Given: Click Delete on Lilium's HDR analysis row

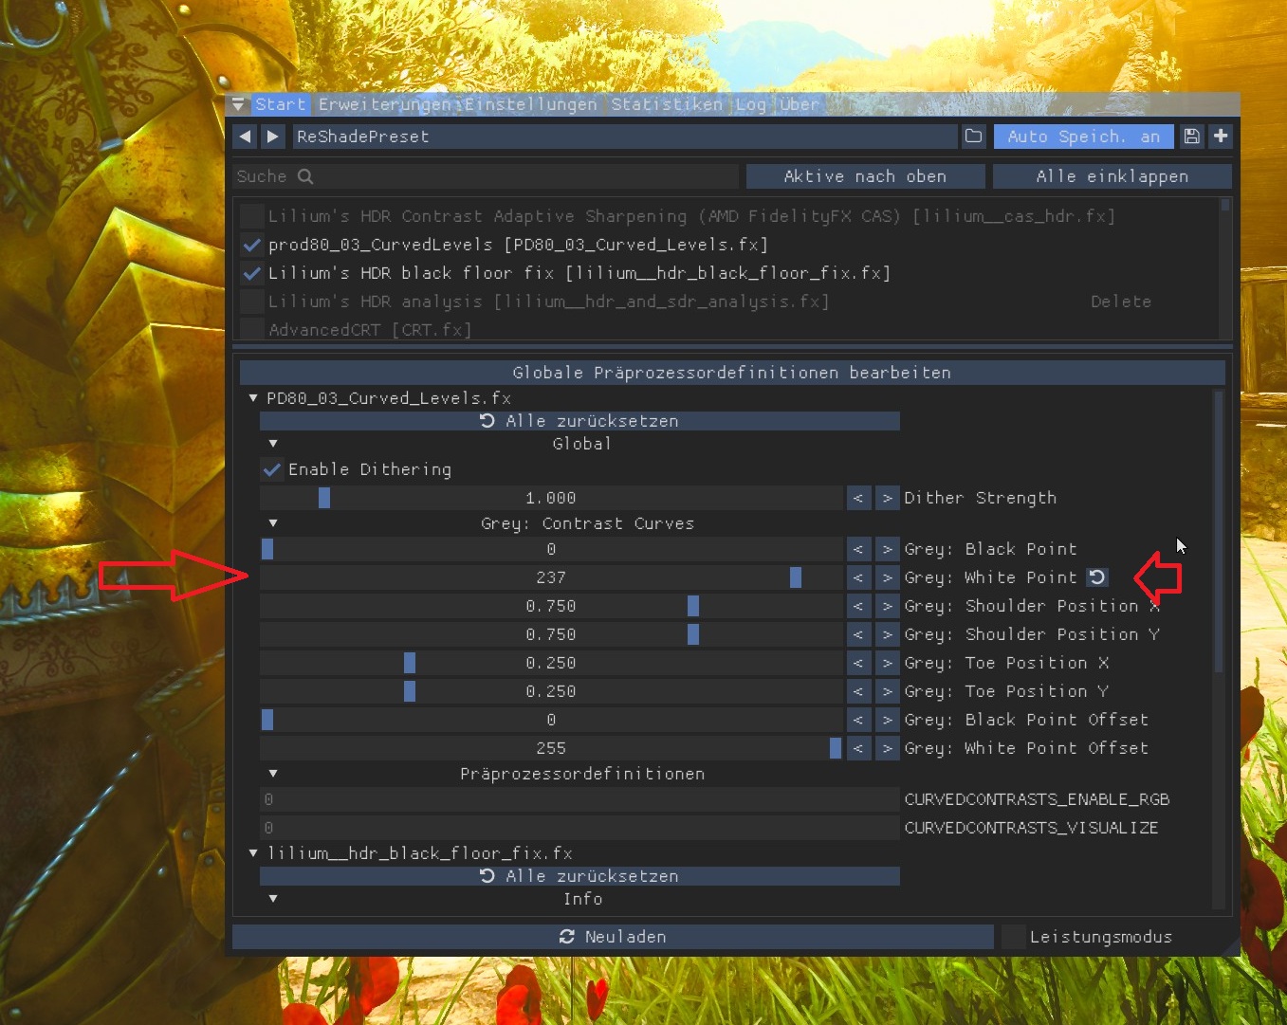Looking at the screenshot, I should (1120, 302).
